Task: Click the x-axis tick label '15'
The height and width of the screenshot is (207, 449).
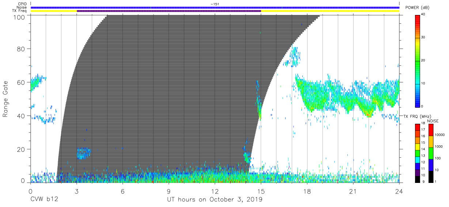Action: coord(261,191)
